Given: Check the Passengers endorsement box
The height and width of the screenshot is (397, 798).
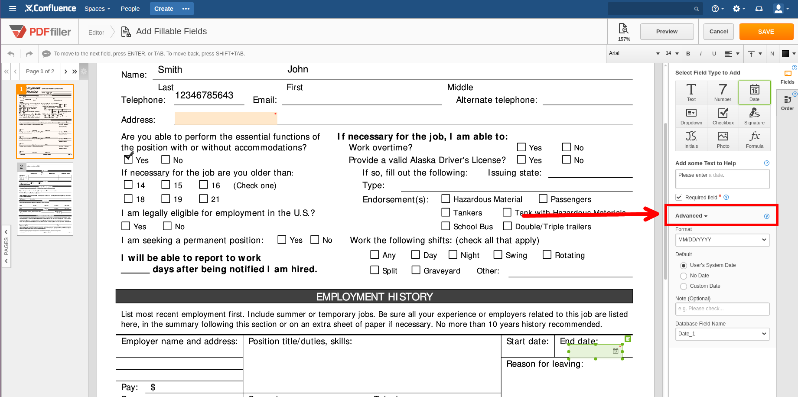Looking at the screenshot, I should [543, 198].
